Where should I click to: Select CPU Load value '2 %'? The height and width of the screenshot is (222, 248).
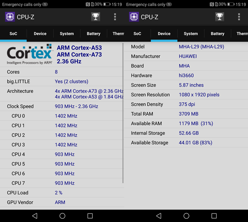coord(58,193)
